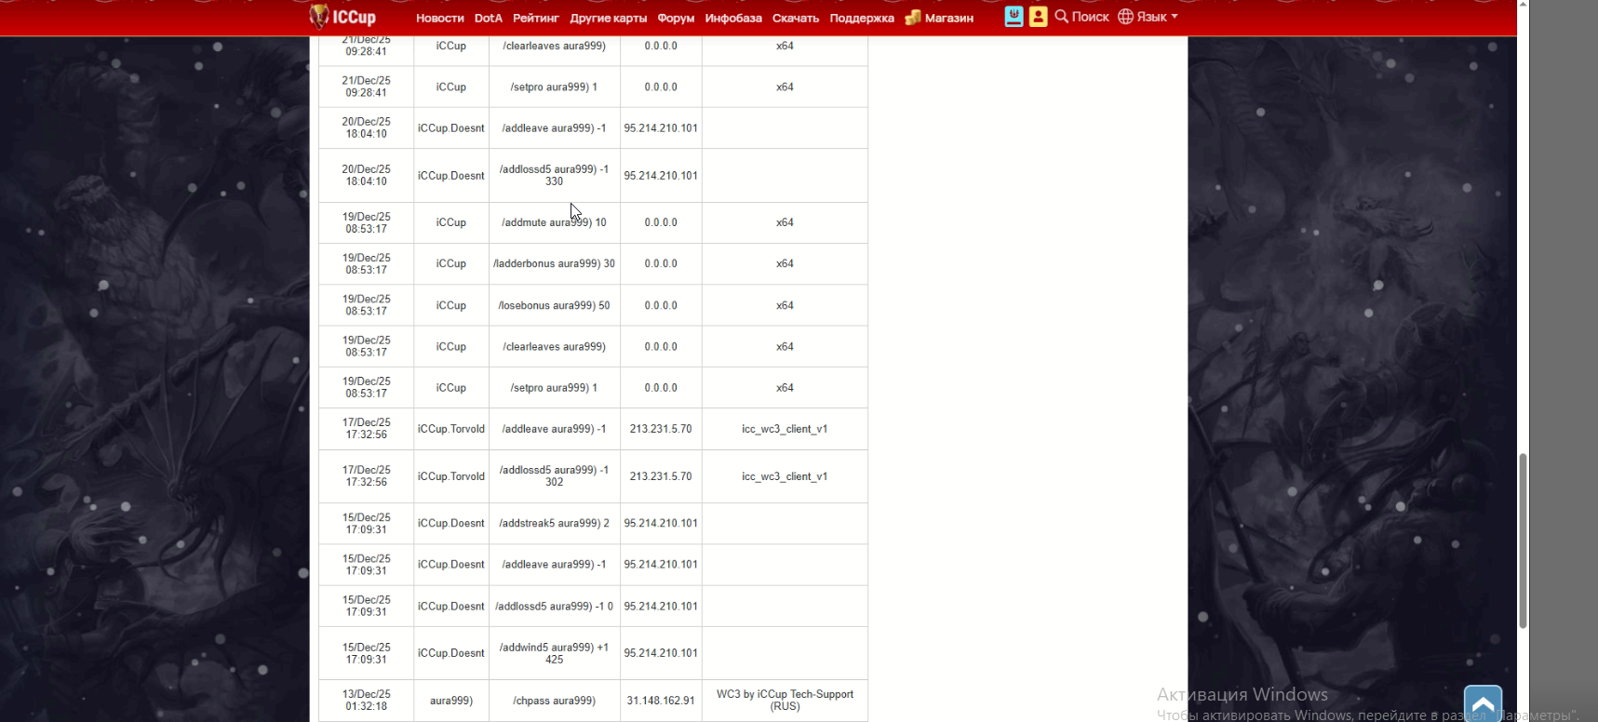Expand the Язык language dropdown
The image size is (1598, 722).
(1148, 17)
